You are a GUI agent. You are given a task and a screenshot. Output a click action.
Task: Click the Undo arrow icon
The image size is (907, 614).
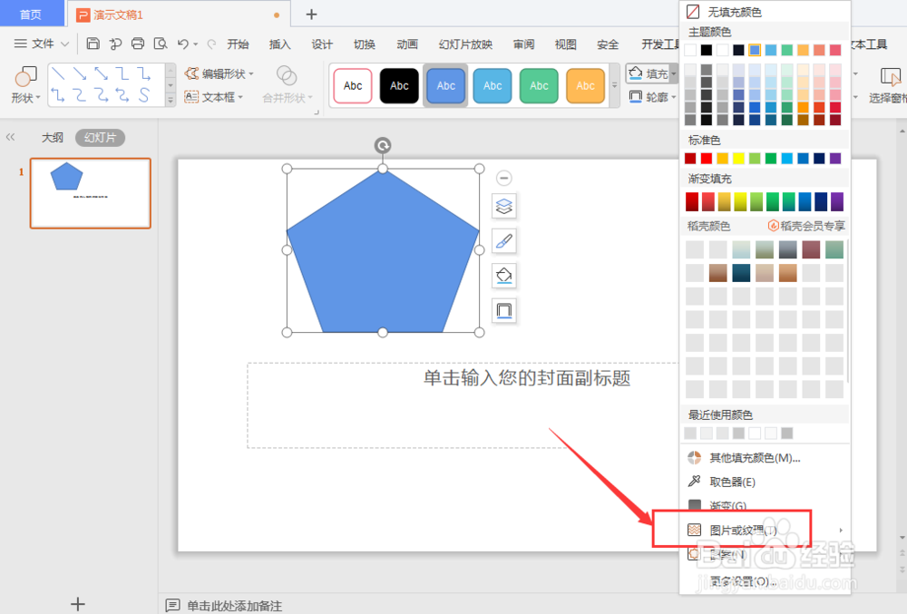pos(183,44)
